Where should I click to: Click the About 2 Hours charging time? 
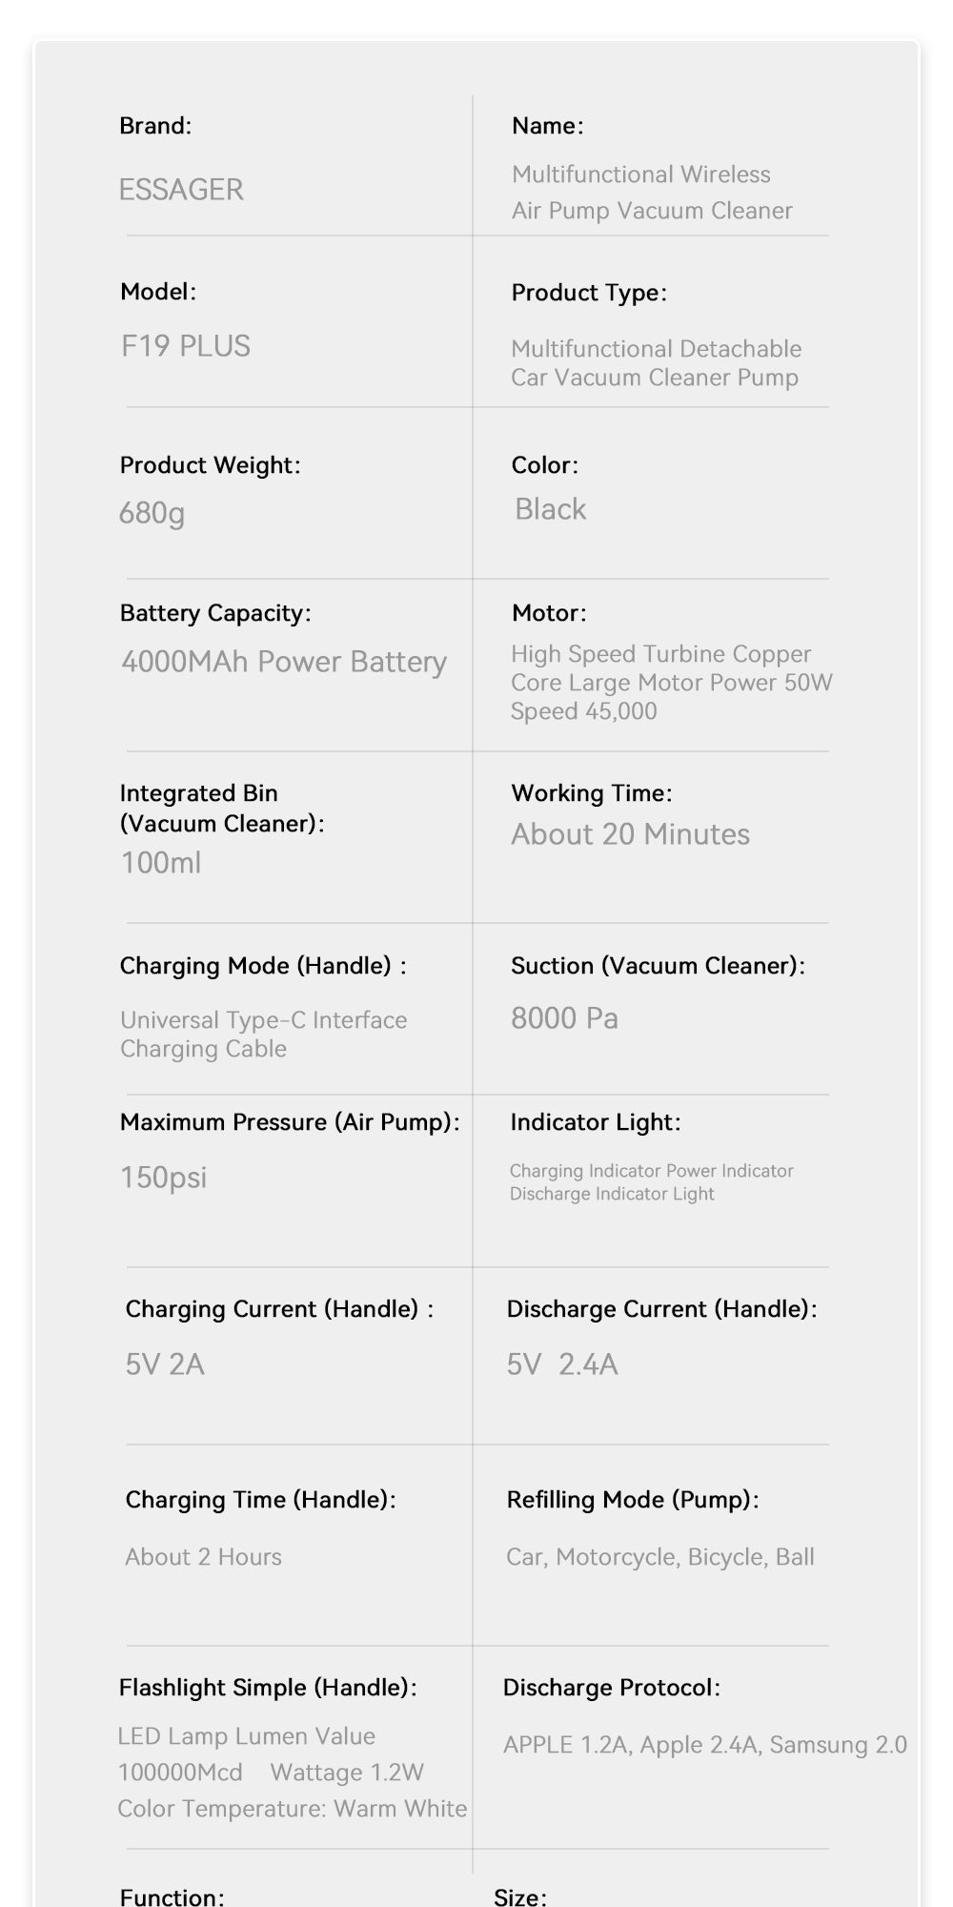[x=203, y=1557]
